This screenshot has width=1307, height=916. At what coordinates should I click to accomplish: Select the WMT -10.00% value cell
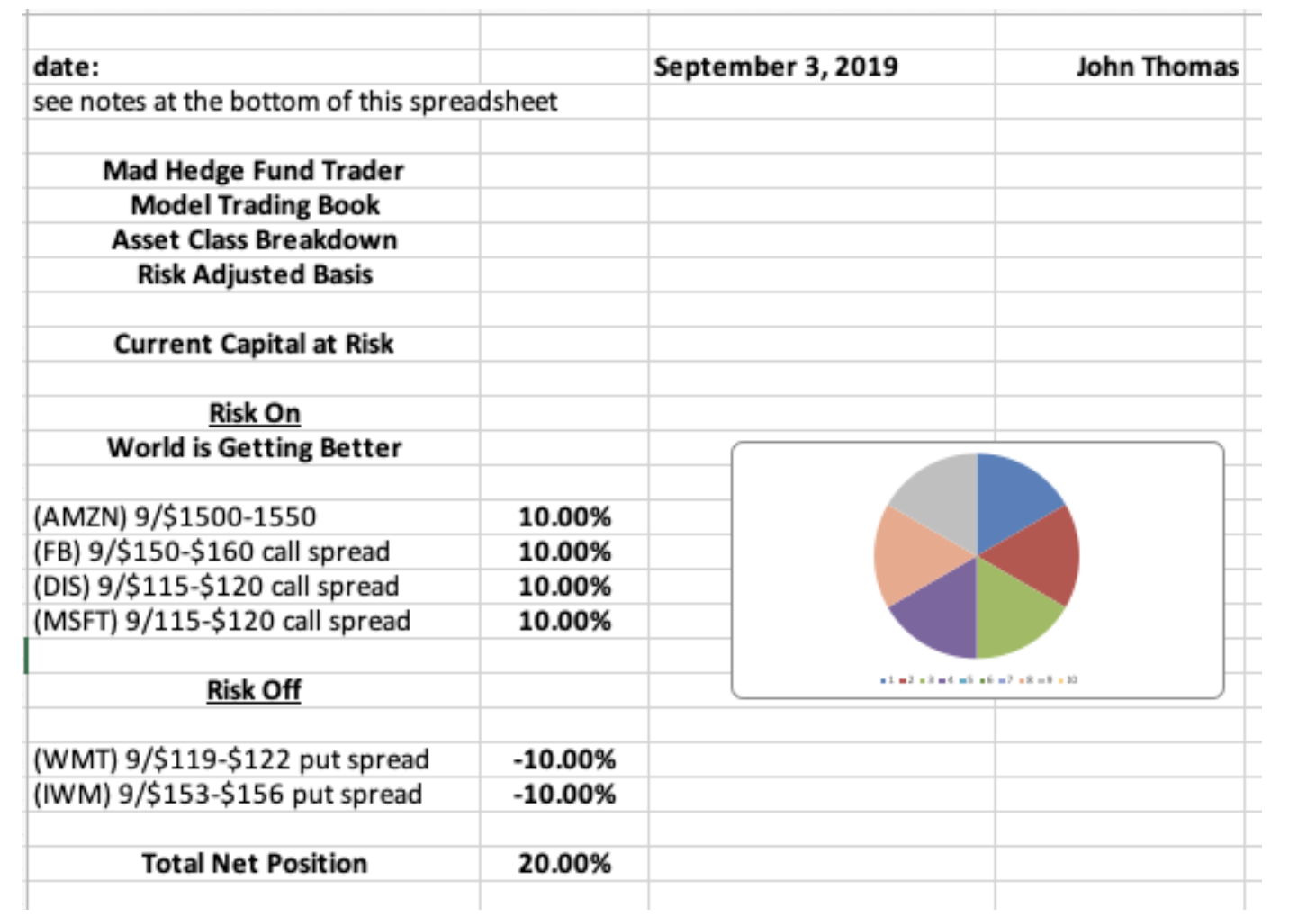coord(564,759)
